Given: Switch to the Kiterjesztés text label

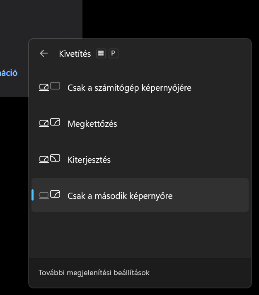Looking at the screenshot, I should (89, 160).
